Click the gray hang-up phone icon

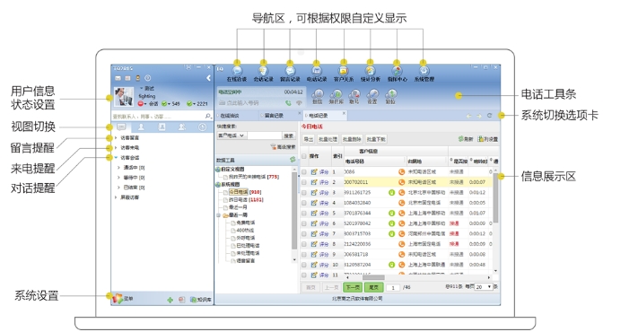tap(299, 103)
